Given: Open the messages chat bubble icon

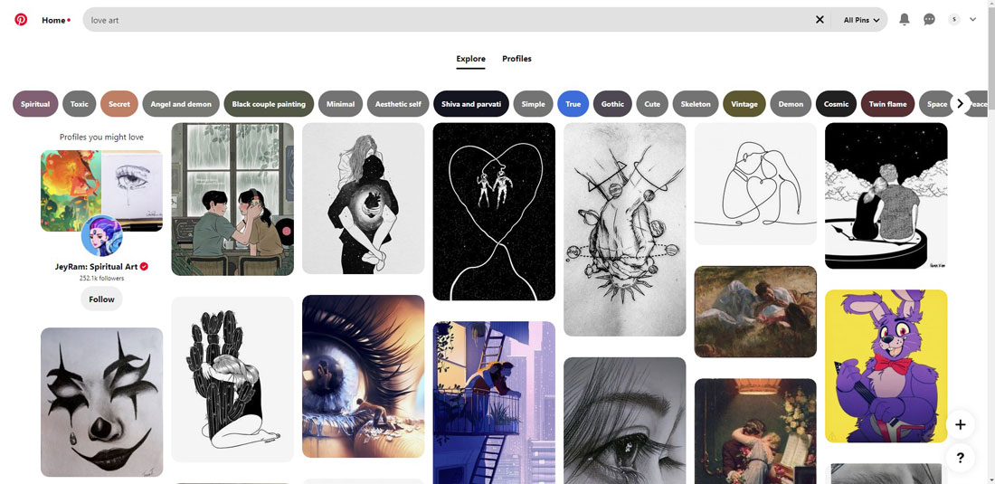Looking at the screenshot, I should [929, 20].
